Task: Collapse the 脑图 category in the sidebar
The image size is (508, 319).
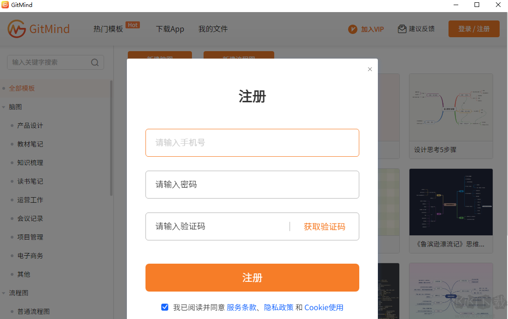Action: pyautogui.click(x=5, y=106)
